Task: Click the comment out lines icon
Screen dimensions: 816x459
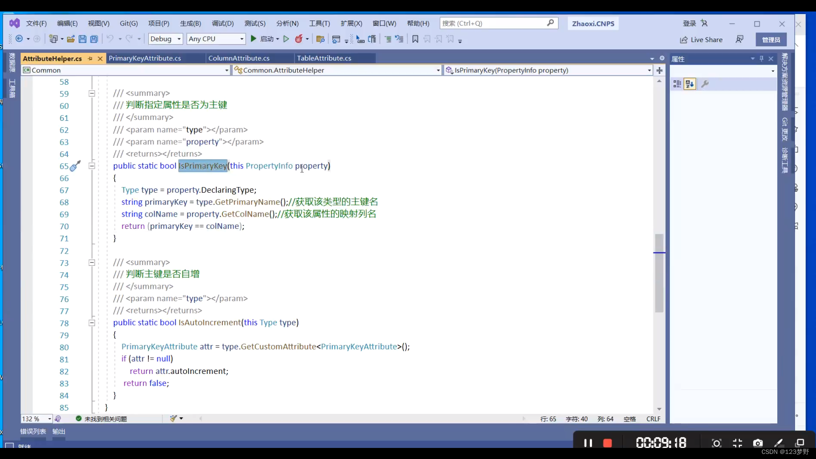Action: tap(388, 39)
